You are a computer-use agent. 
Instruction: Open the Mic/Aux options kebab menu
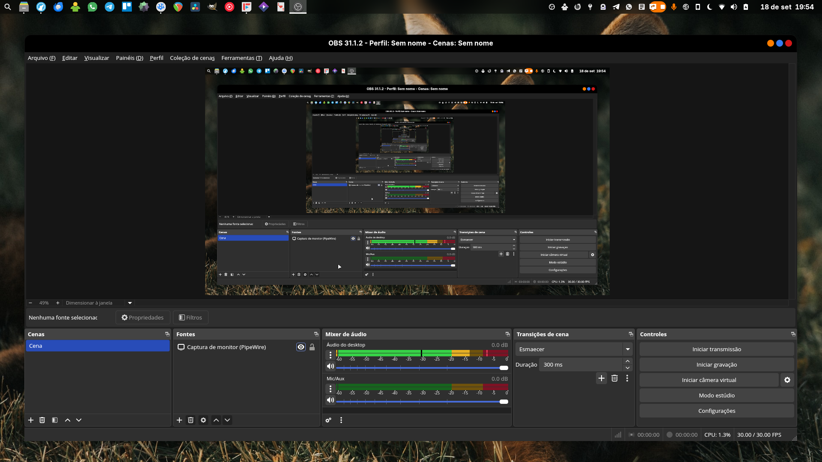point(330,388)
